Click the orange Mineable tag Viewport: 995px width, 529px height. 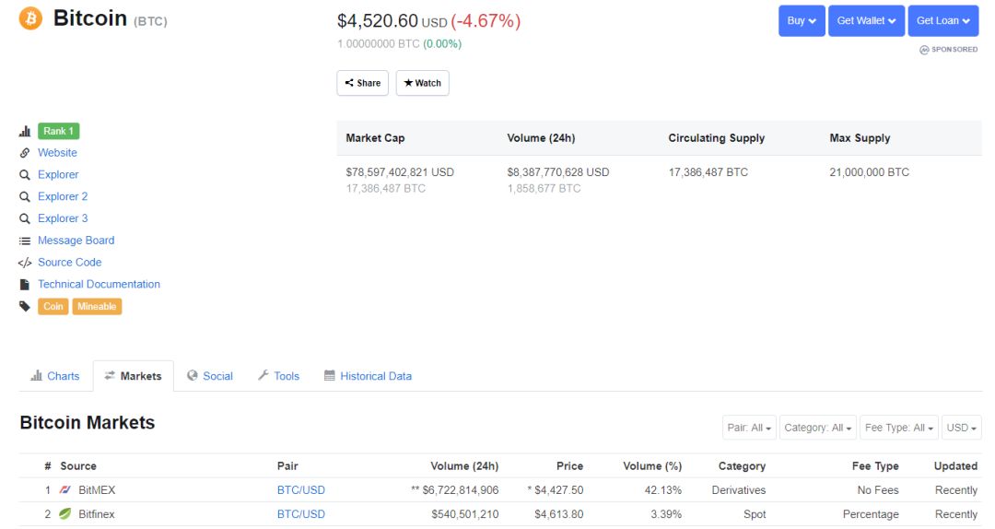click(x=97, y=306)
